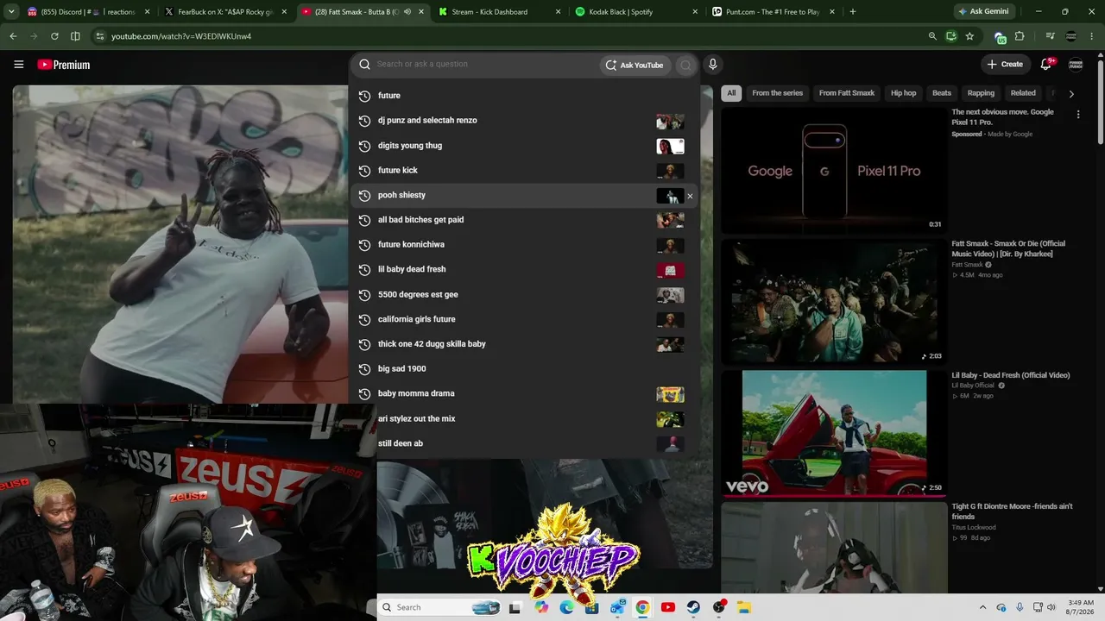Image resolution: width=1105 pixels, height=621 pixels.
Task: Open YouTube notifications bell
Action: tap(1046, 64)
